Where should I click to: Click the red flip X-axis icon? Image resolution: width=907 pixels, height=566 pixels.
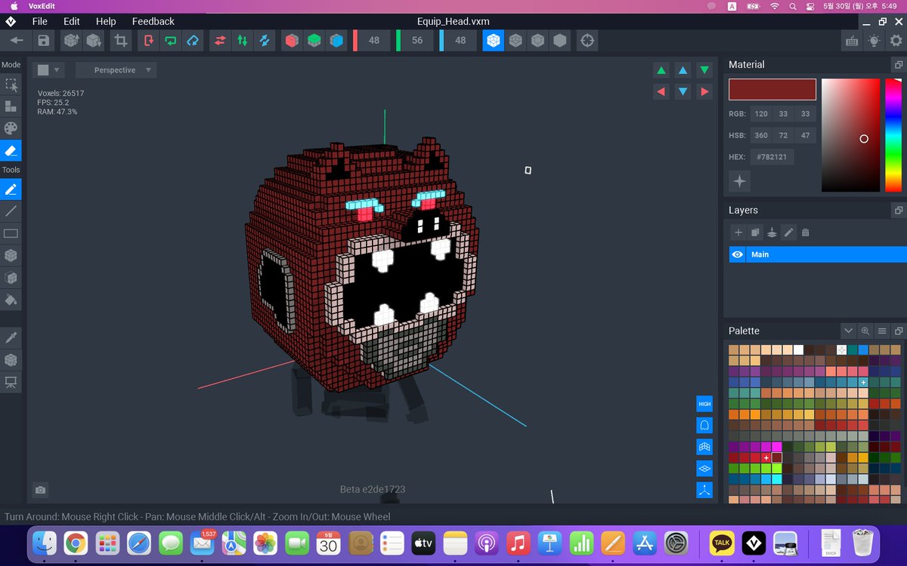pos(149,40)
